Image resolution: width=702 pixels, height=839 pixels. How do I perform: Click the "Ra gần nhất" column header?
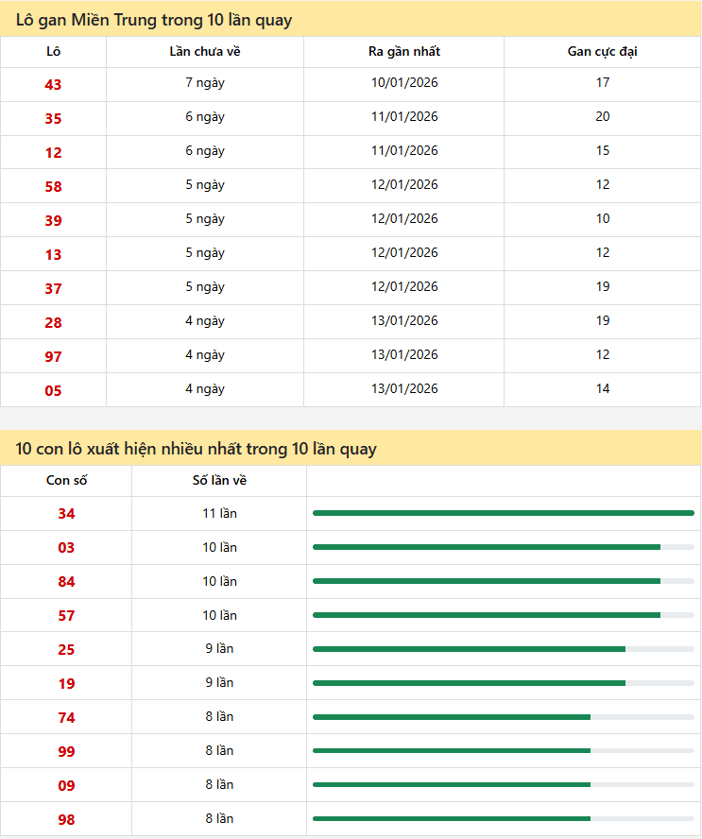(404, 51)
